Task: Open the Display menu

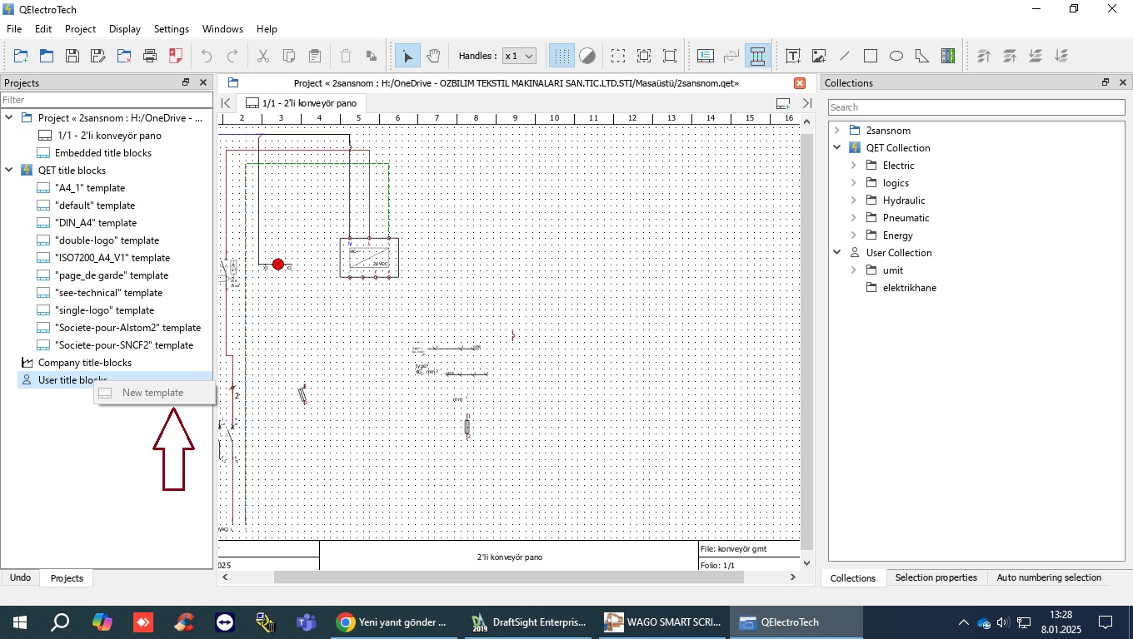Action: coord(124,29)
